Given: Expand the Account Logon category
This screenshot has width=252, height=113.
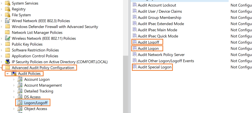Looking at the screenshot, I should click(14, 79).
